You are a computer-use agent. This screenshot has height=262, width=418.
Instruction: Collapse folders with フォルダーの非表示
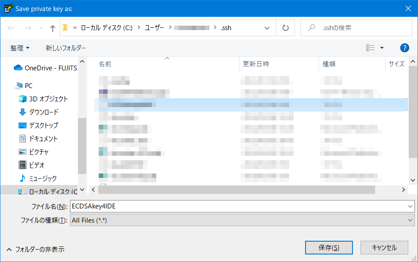tap(35, 249)
